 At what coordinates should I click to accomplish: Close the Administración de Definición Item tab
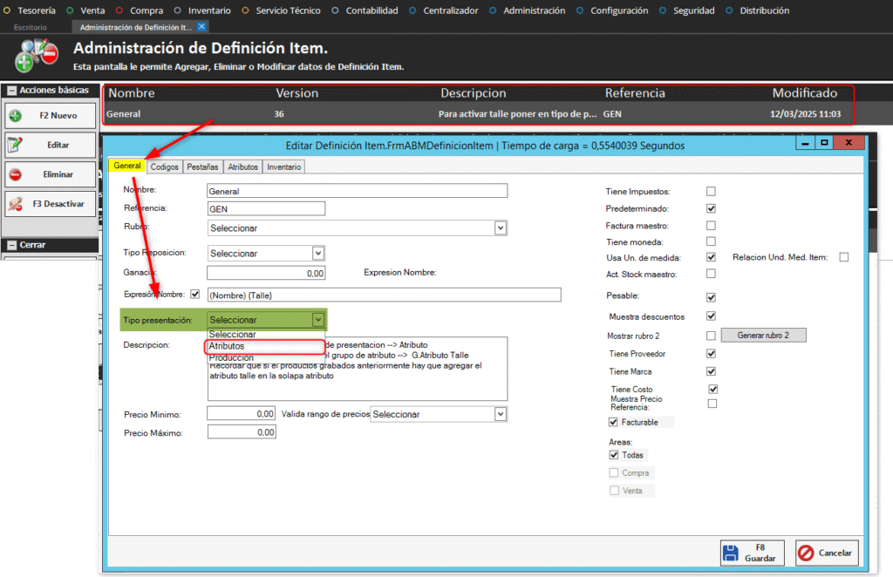(x=202, y=27)
